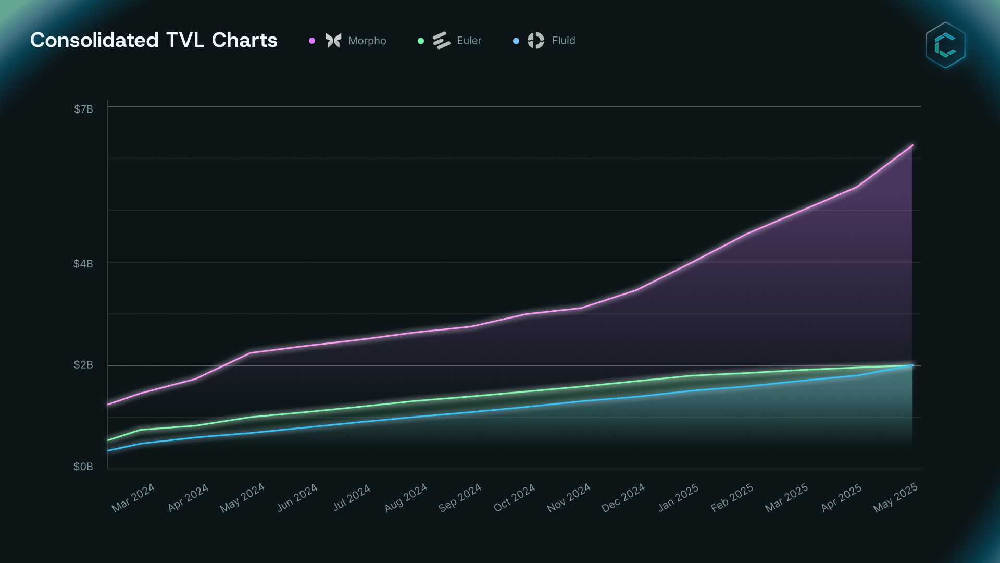Click the Consolidated TVL Charts title
The width and height of the screenshot is (1000, 563).
[x=154, y=40]
